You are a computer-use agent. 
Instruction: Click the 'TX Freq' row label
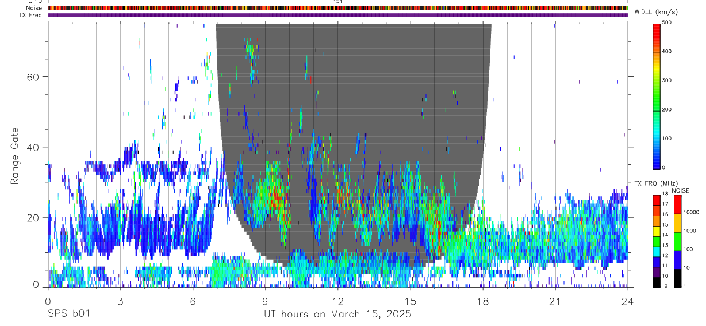pyautogui.click(x=30, y=15)
